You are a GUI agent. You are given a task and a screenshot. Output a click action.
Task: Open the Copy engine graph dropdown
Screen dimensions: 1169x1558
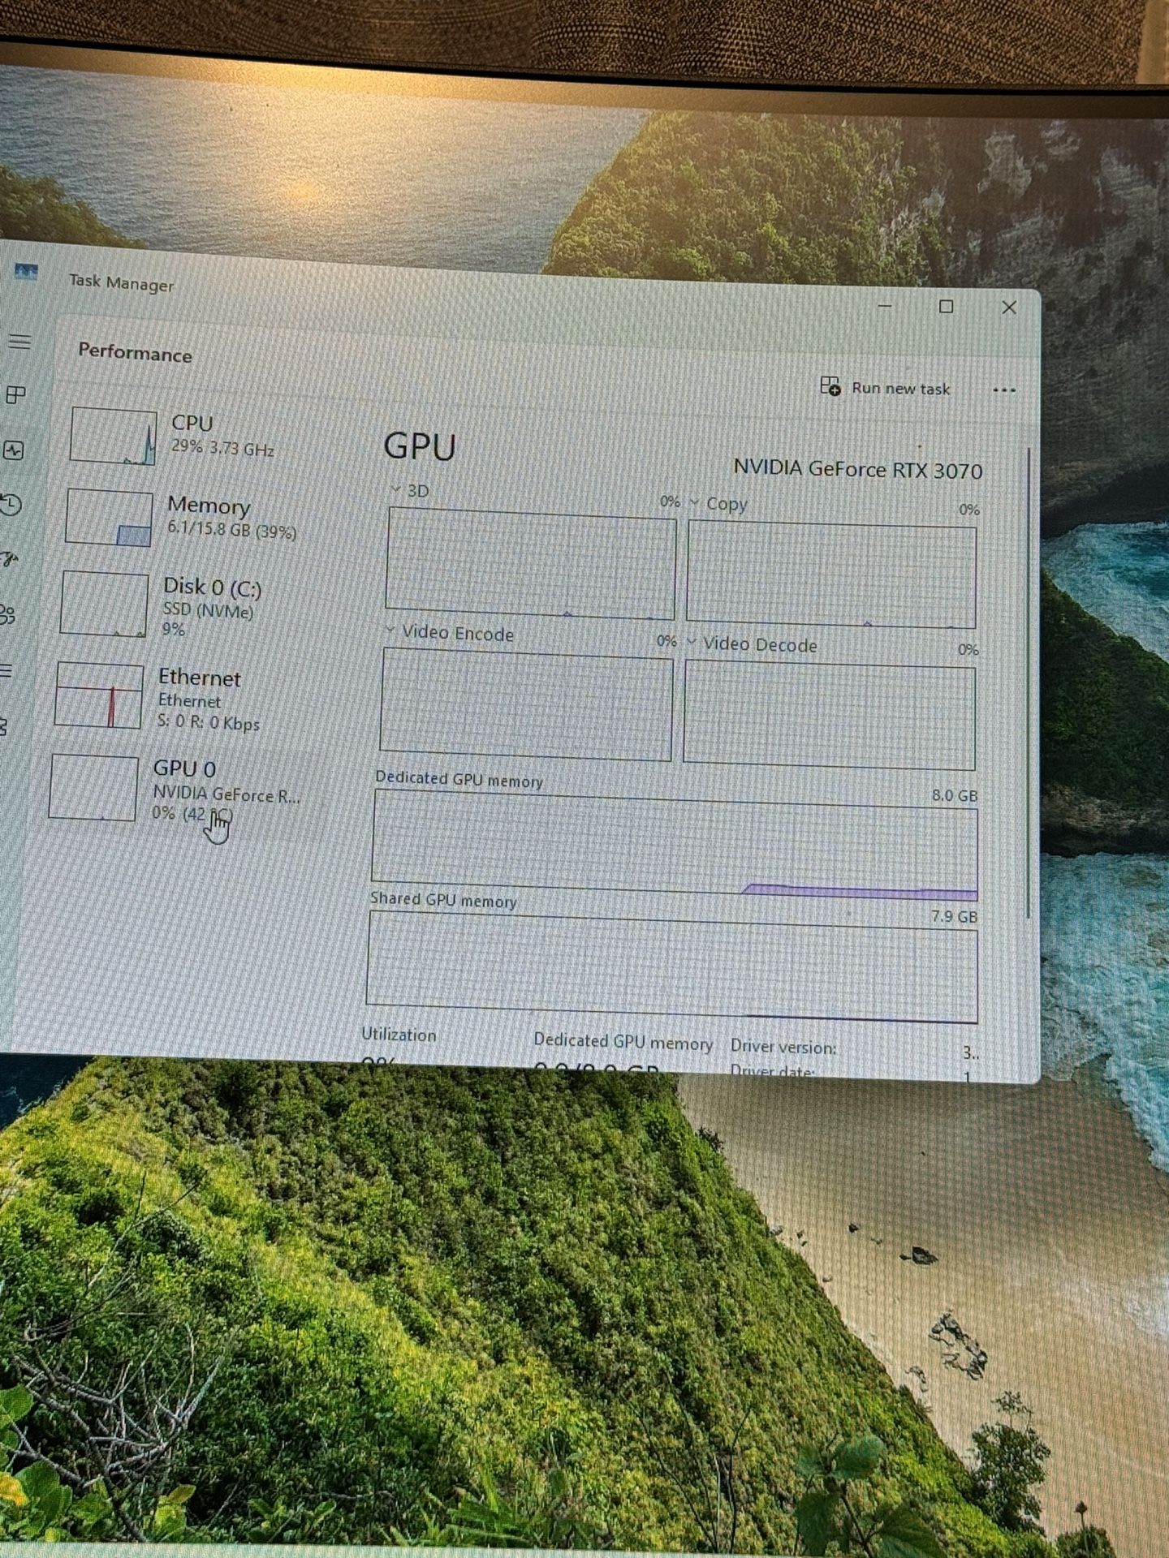click(694, 502)
